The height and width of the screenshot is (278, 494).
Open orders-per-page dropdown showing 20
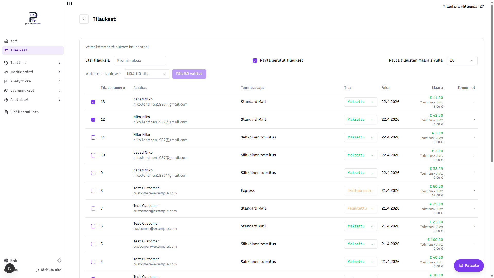(462, 60)
